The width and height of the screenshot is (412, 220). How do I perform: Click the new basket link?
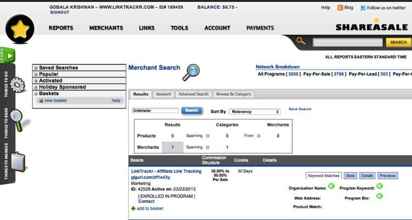point(55,101)
